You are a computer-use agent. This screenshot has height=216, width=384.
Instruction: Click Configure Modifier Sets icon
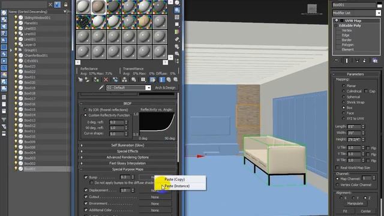point(375,60)
